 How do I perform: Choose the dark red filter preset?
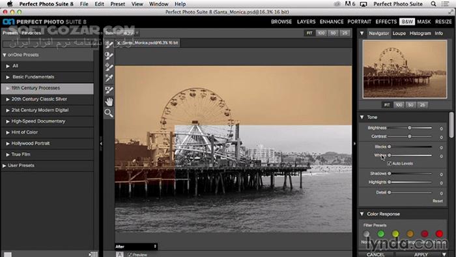point(425,234)
